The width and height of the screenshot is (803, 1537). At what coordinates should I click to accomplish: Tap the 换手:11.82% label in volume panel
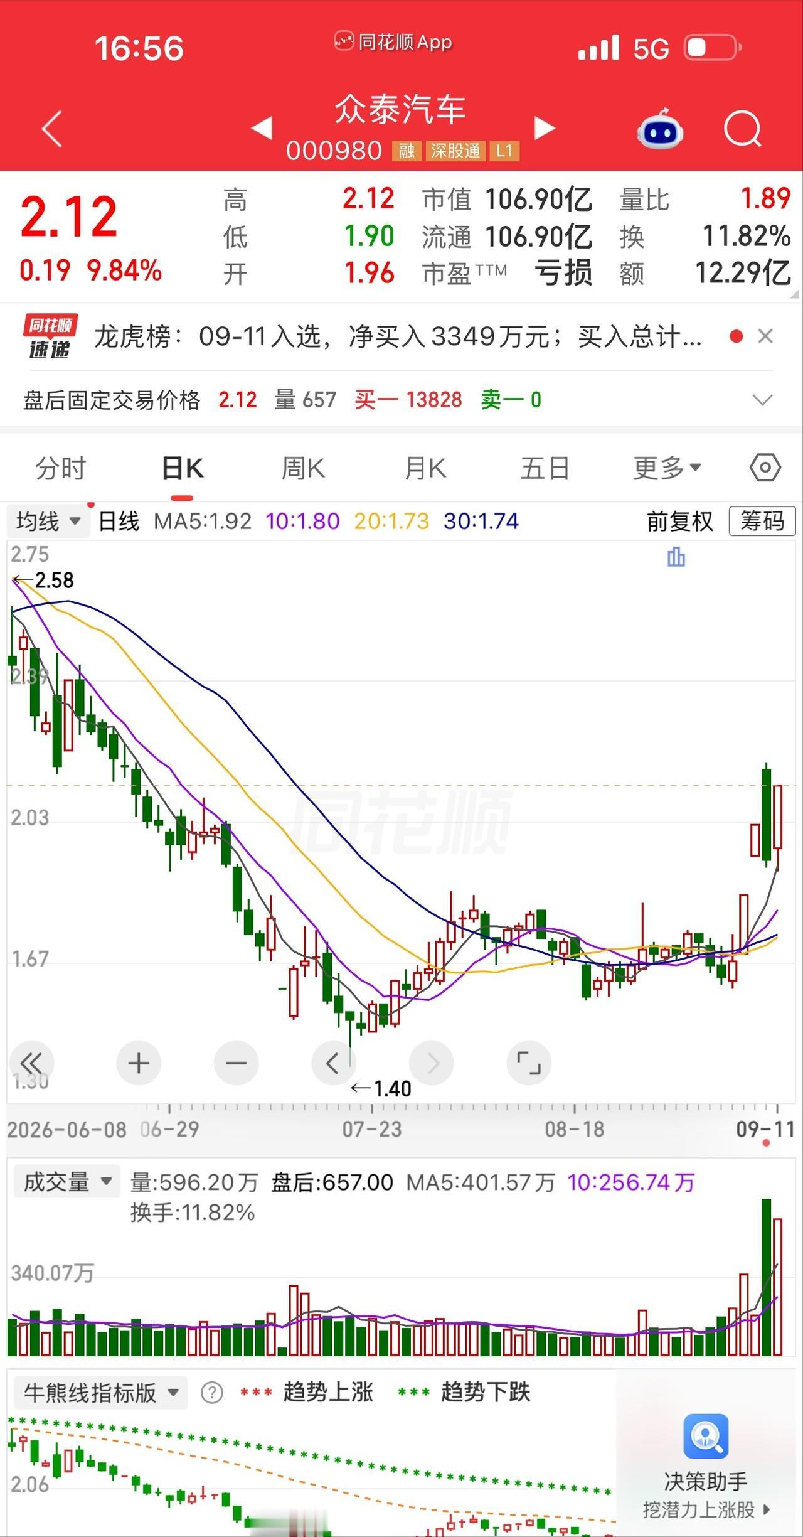[x=192, y=1212]
